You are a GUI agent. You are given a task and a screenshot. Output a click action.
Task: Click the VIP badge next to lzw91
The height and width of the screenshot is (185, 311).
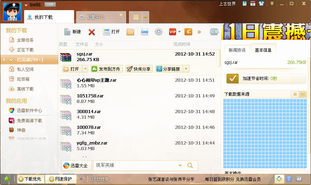point(50,5)
